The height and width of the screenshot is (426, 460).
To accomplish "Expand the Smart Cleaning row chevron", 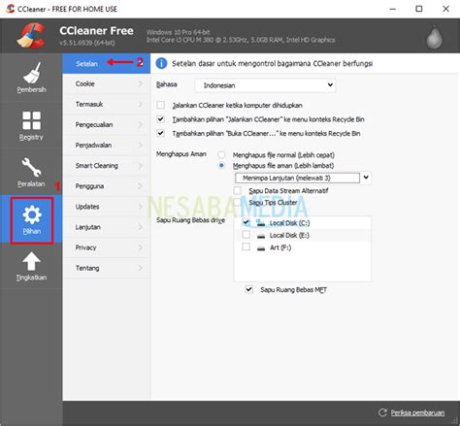I will click(140, 166).
